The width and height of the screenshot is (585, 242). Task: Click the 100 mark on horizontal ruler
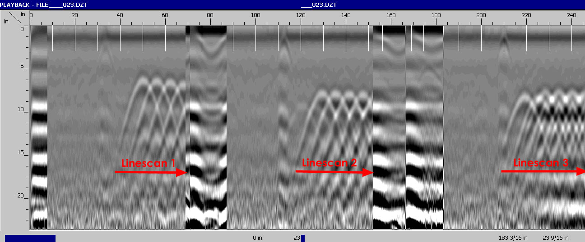[x=255, y=15]
